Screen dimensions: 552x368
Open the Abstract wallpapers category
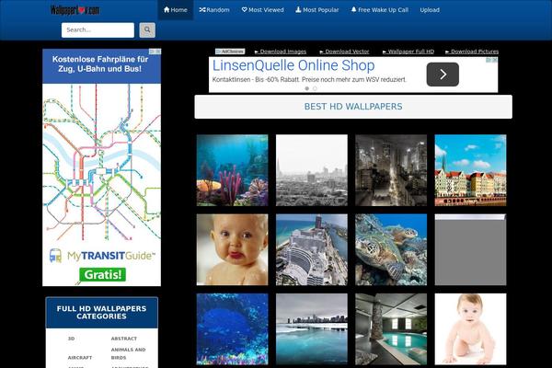click(x=124, y=339)
